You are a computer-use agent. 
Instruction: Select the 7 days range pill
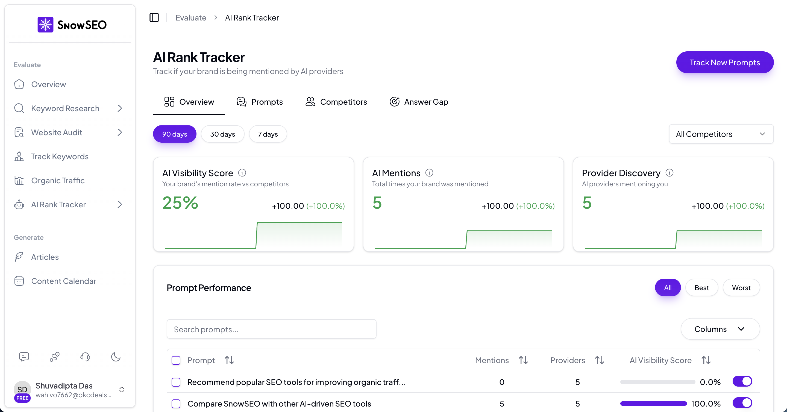[x=268, y=134]
